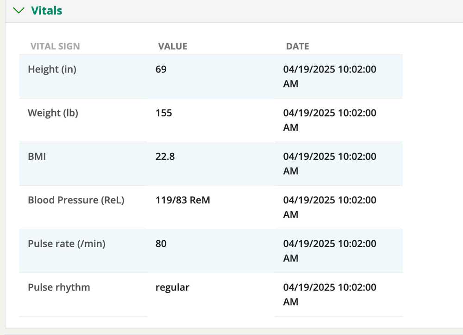This screenshot has height=335, width=463.
Task: Select the Weight (lb) row label
Action: click(53, 113)
